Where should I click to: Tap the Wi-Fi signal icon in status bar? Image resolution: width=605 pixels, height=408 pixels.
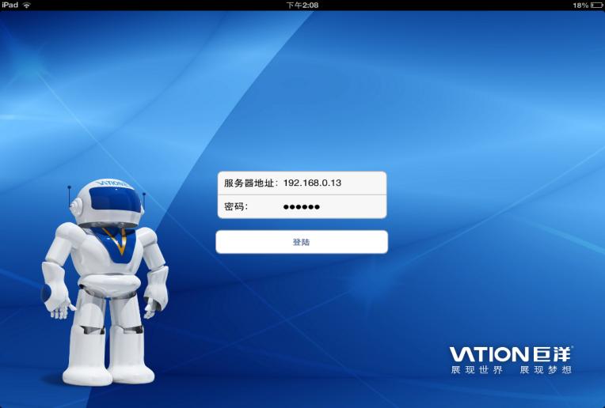(26, 5)
